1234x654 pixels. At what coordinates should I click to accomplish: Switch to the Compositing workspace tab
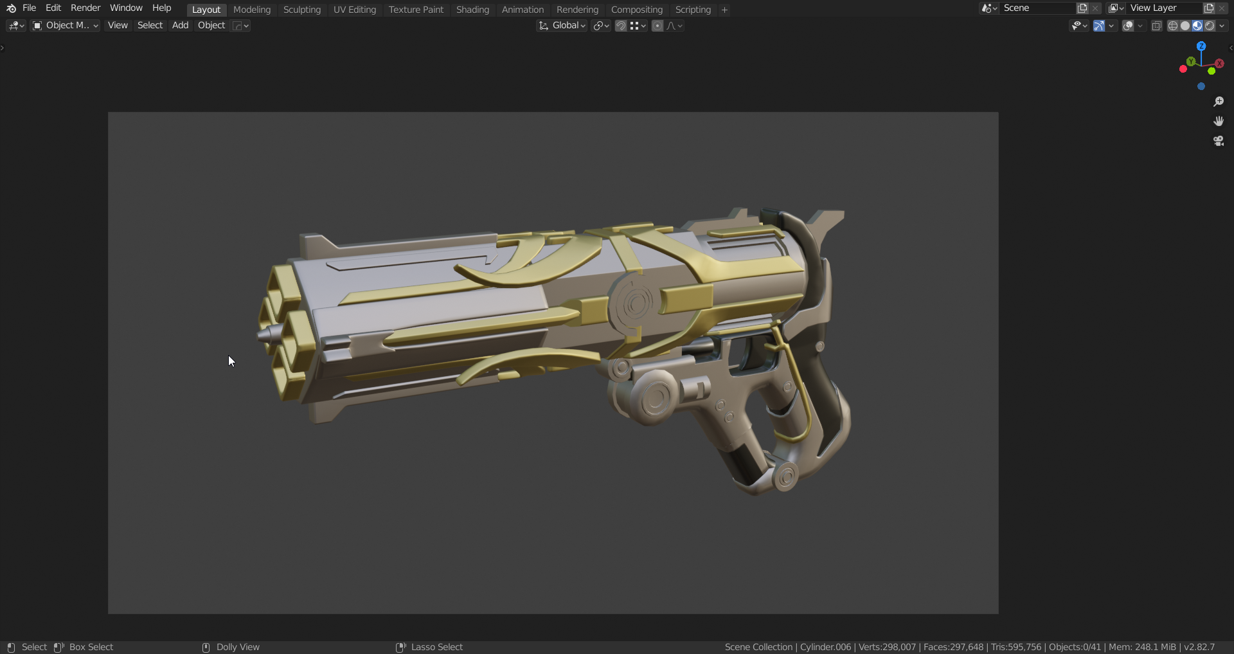636,10
